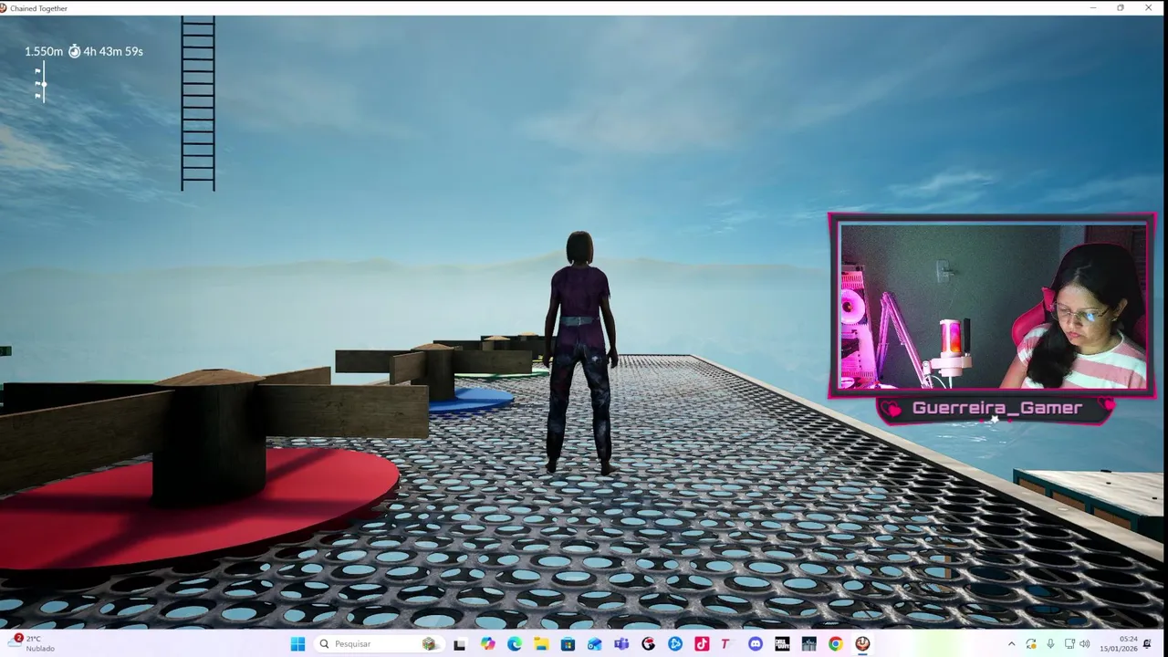Open the Windows Start menu
Screen dimensions: 1168x657
(x=297, y=644)
